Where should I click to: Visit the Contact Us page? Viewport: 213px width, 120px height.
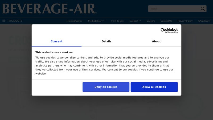click(166, 21)
